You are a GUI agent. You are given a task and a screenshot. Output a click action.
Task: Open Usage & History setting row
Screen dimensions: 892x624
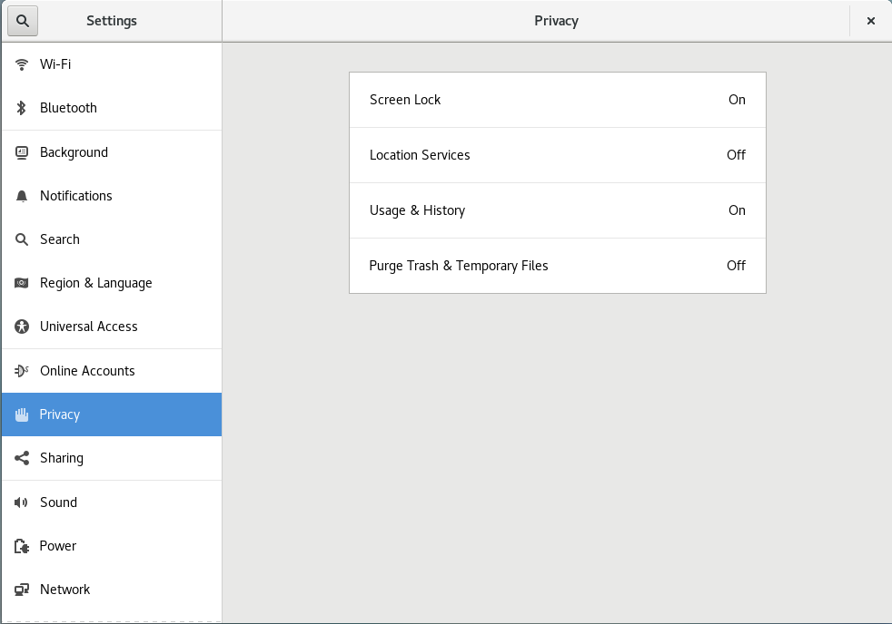pos(558,210)
